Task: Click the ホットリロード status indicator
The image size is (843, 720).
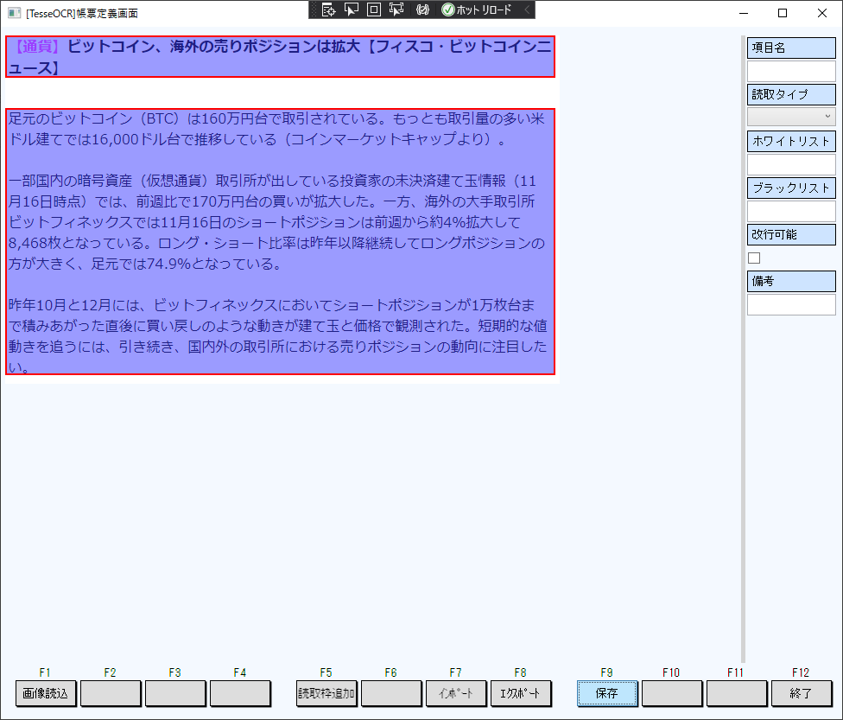Action: [476, 10]
